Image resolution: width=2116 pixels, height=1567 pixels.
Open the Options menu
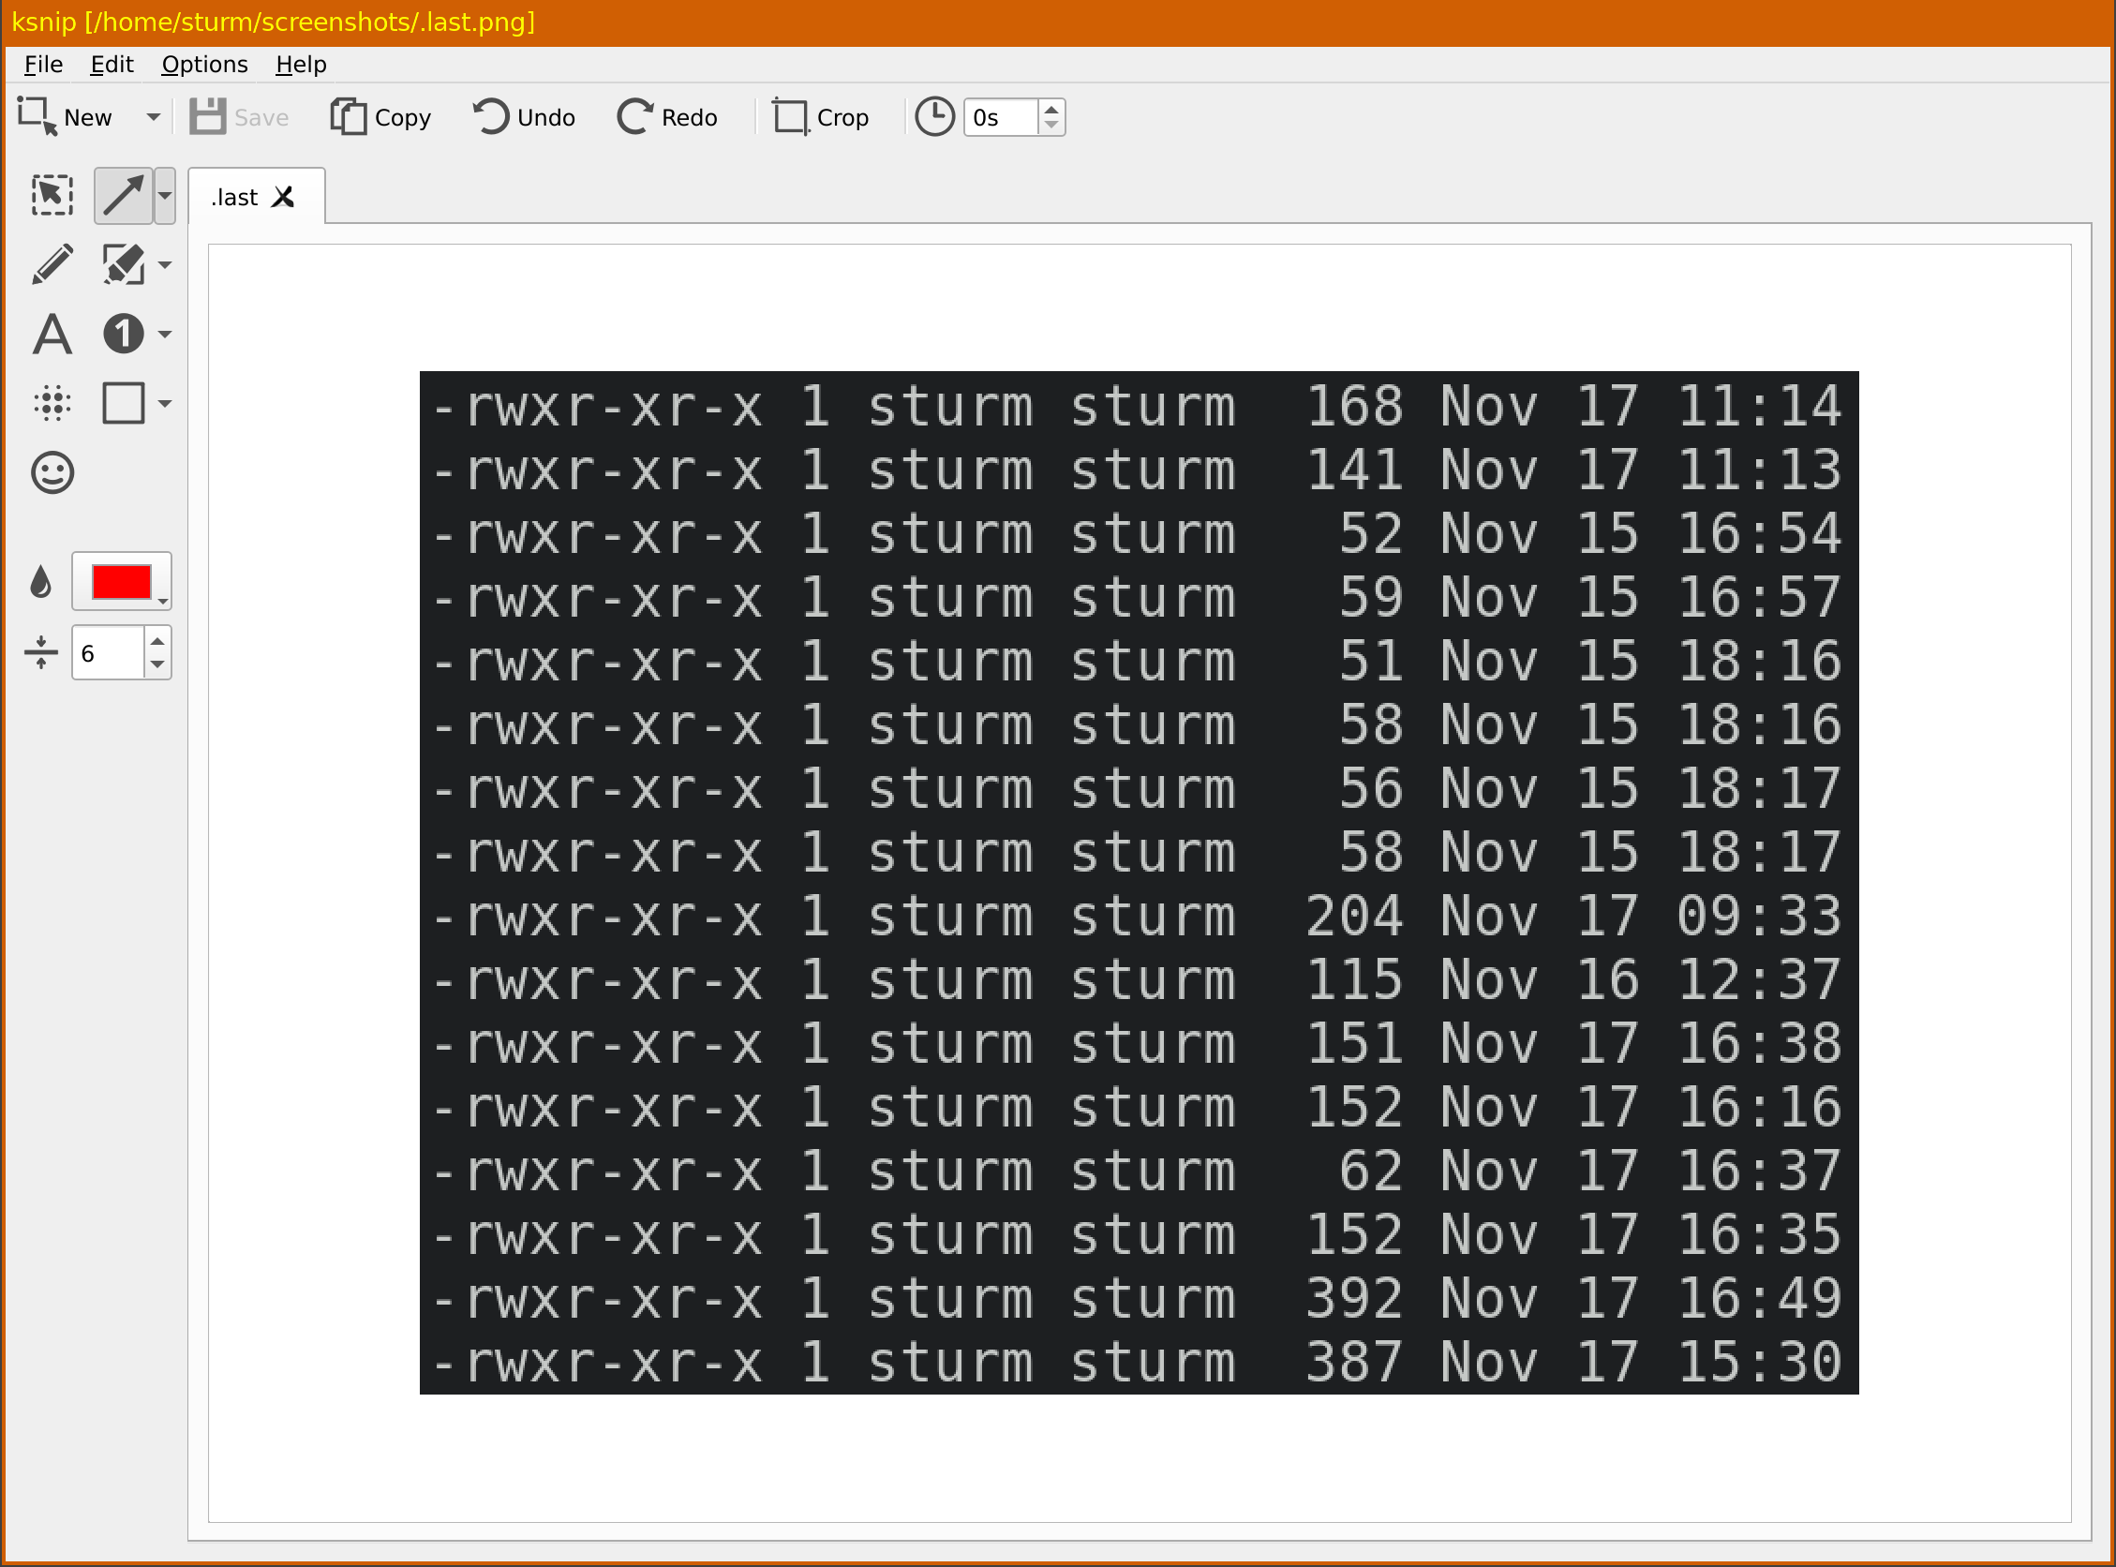click(204, 64)
